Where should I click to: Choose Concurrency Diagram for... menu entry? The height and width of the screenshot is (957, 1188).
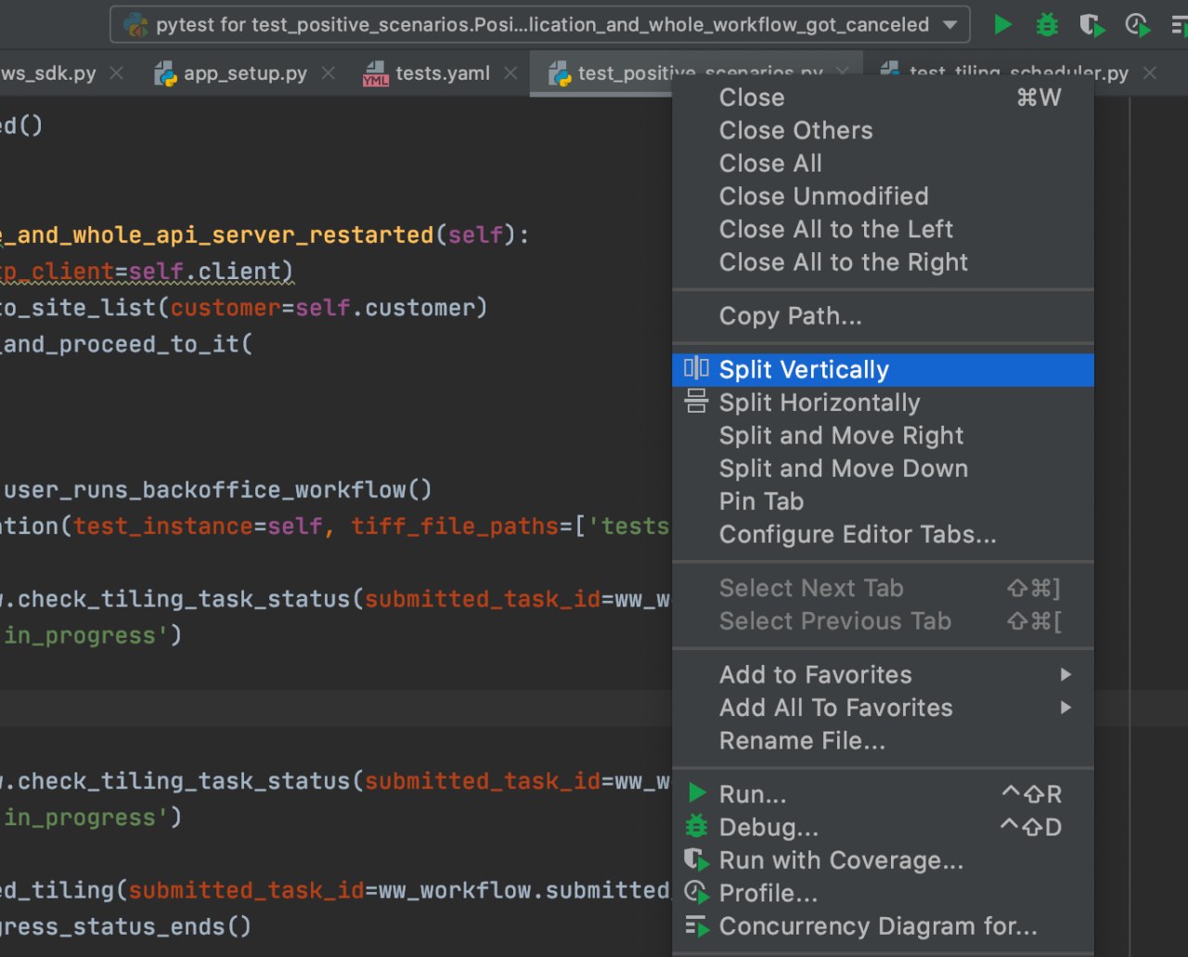point(883,926)
